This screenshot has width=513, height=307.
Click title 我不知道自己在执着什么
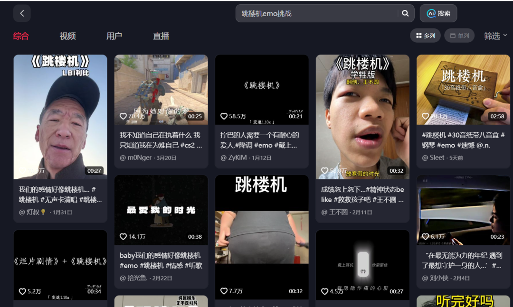pyautogui.click(x=161, y=140)
